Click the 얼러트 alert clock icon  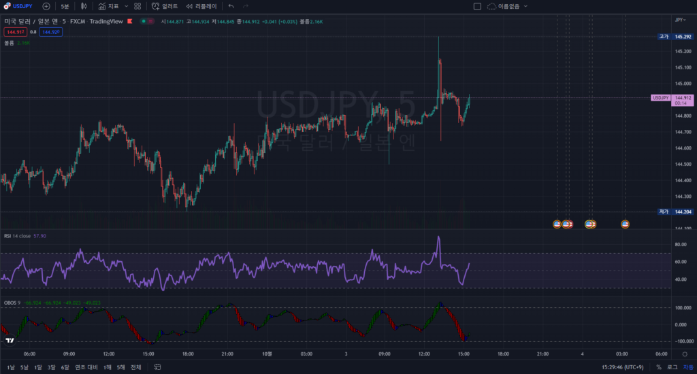[165, 6]
